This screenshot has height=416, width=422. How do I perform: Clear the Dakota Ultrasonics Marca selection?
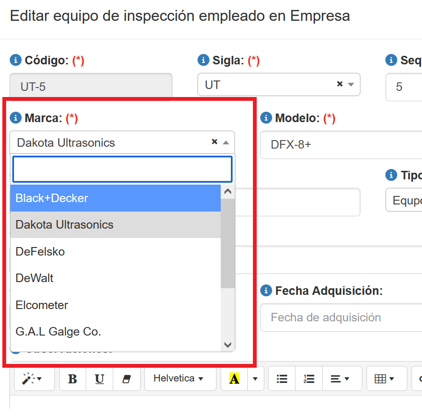click(x=214, y=142)
